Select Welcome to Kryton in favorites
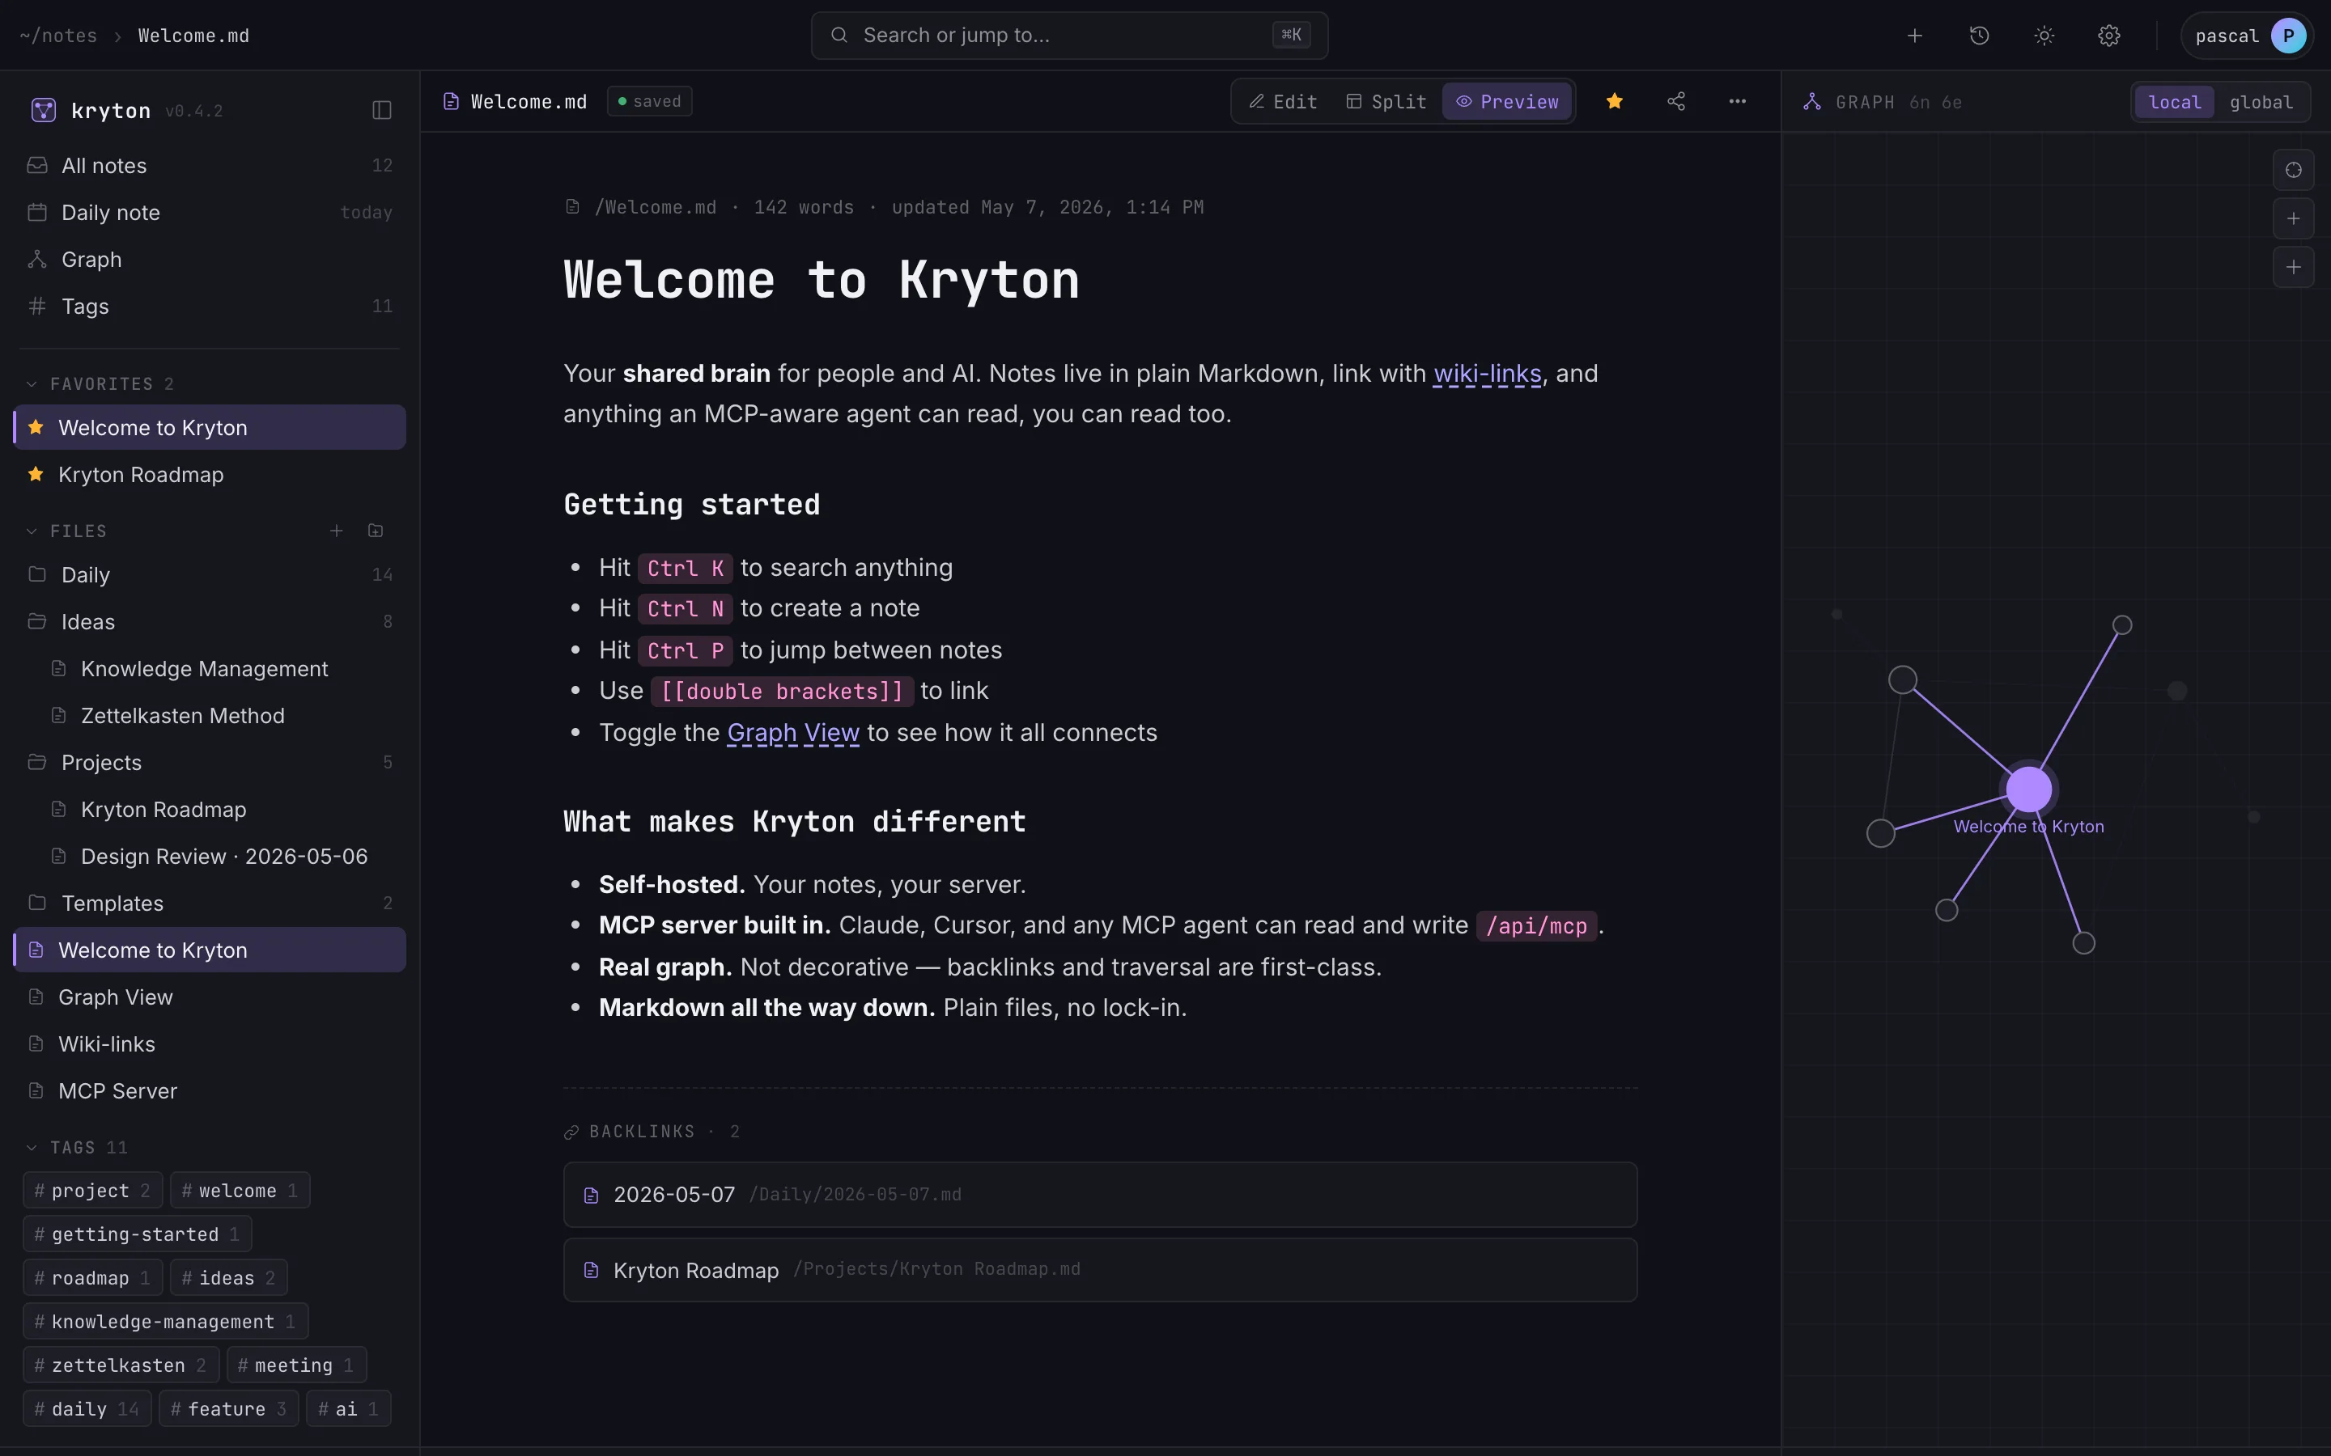Screen dimensions: 2331x1456 pos(210,428)
